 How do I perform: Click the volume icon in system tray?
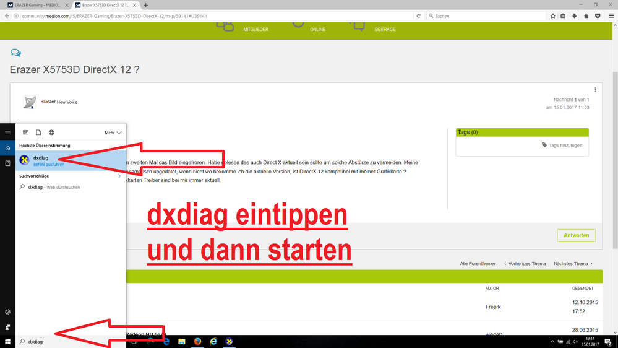click(x=575, y=342)
